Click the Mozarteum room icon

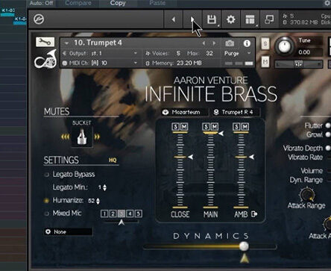click(x=165, y=113)
